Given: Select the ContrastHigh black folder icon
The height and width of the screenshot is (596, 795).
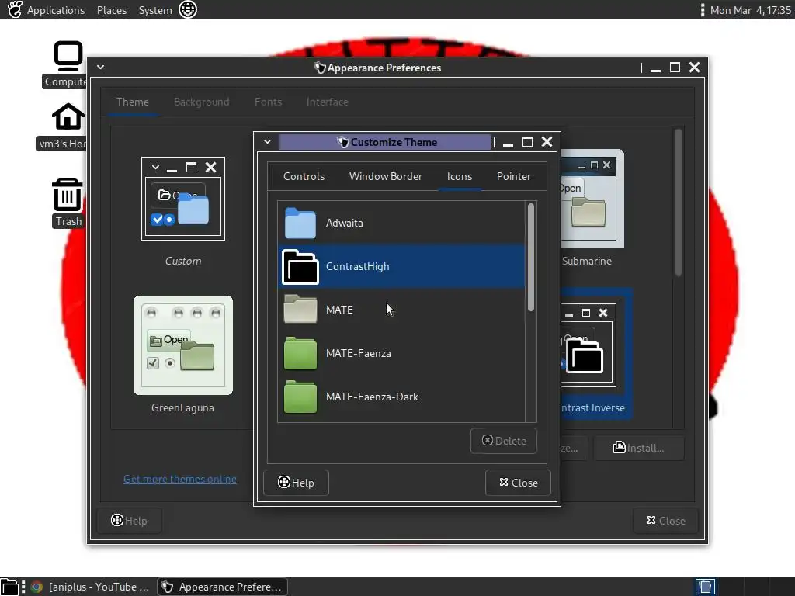Looking at the screenshot, I should pyautogui.click(x=300, y=267).
